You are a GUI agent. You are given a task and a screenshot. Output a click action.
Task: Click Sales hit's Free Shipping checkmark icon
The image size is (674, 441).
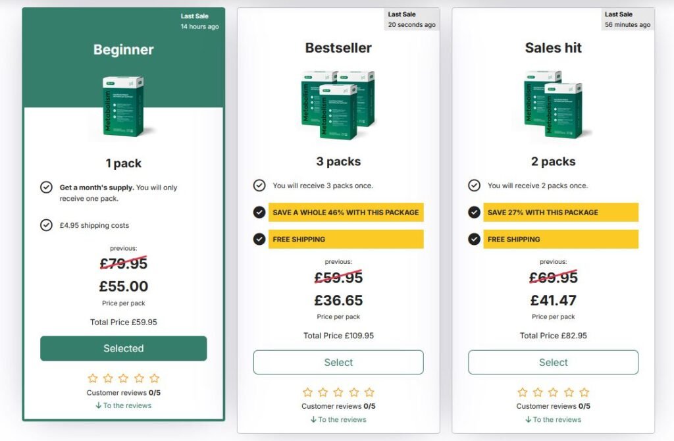pos(474,239)
